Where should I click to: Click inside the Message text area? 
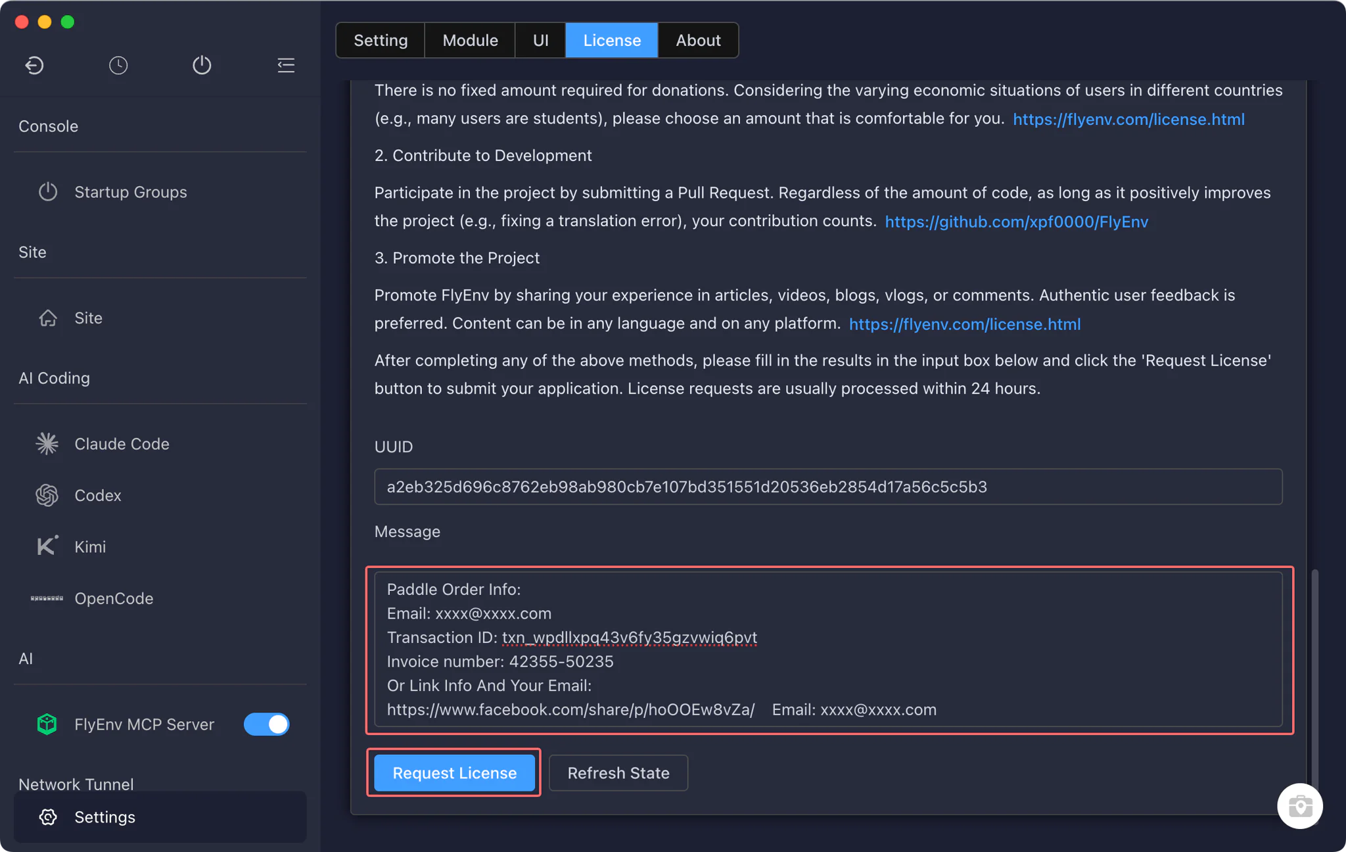[x=828, y=650]
